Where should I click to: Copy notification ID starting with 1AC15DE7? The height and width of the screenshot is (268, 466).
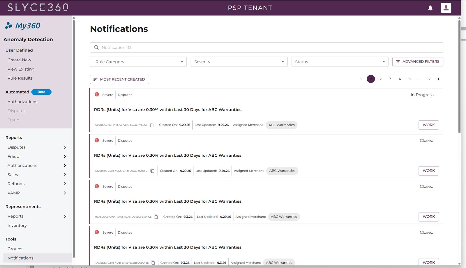(153, 263)
